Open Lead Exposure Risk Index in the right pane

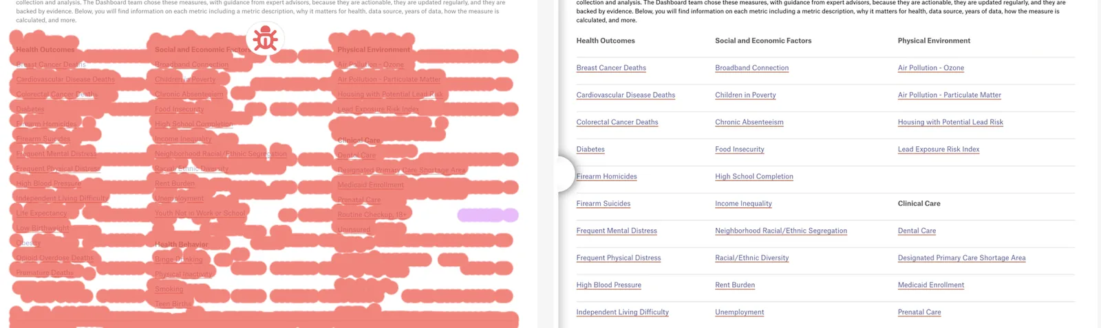pos(939,150)
